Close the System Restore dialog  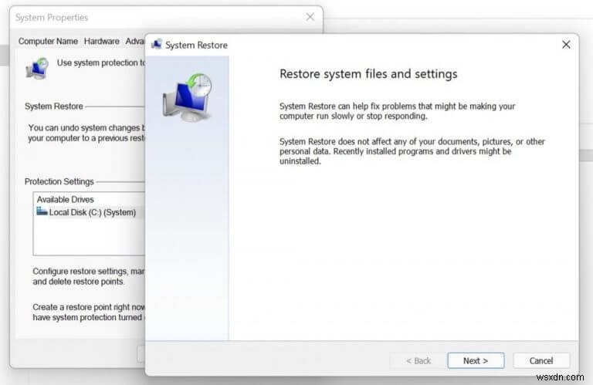(566, 45)
